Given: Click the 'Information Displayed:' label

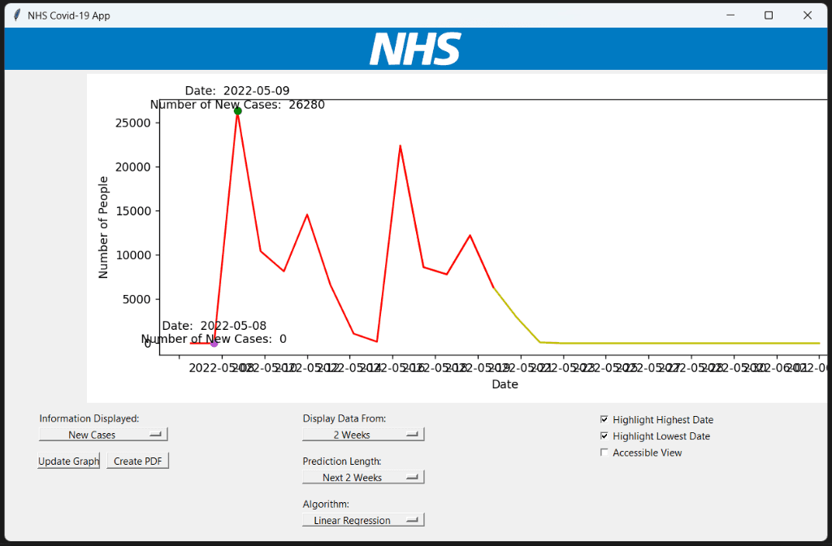Looking at the screenshot, I should [x=89, y=418].
